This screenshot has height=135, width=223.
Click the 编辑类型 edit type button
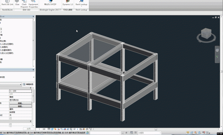tap(28, 84)
